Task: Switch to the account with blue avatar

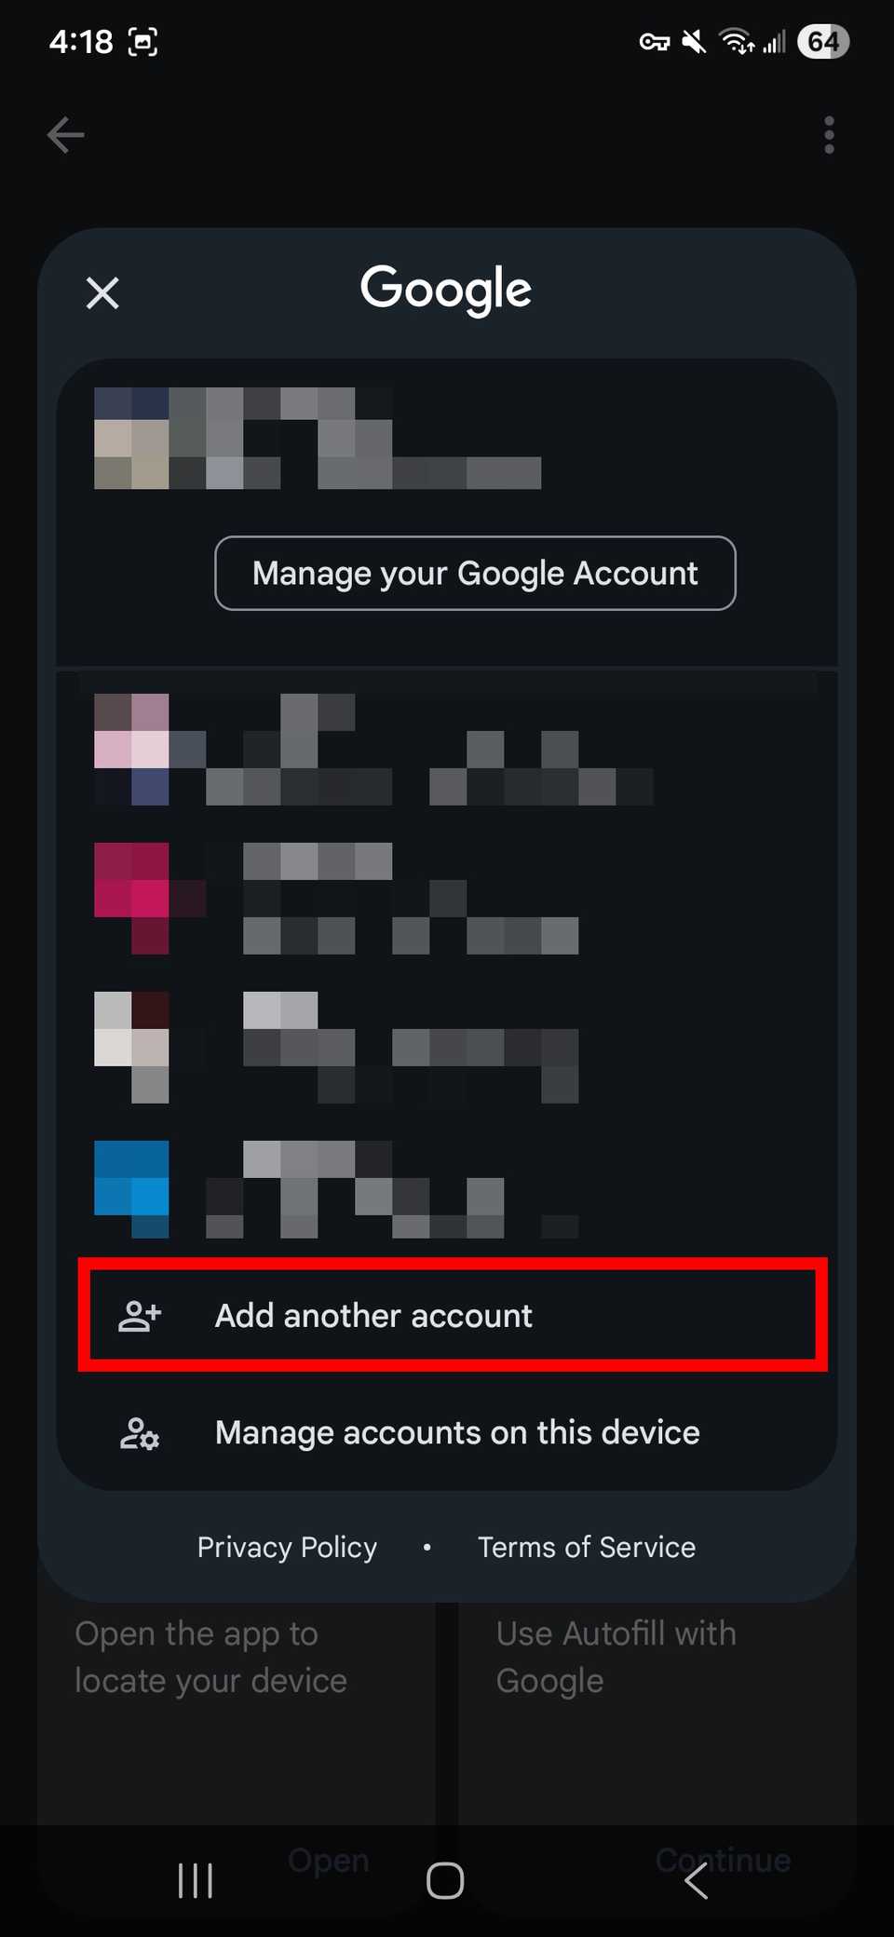Action: [447, 1190]
